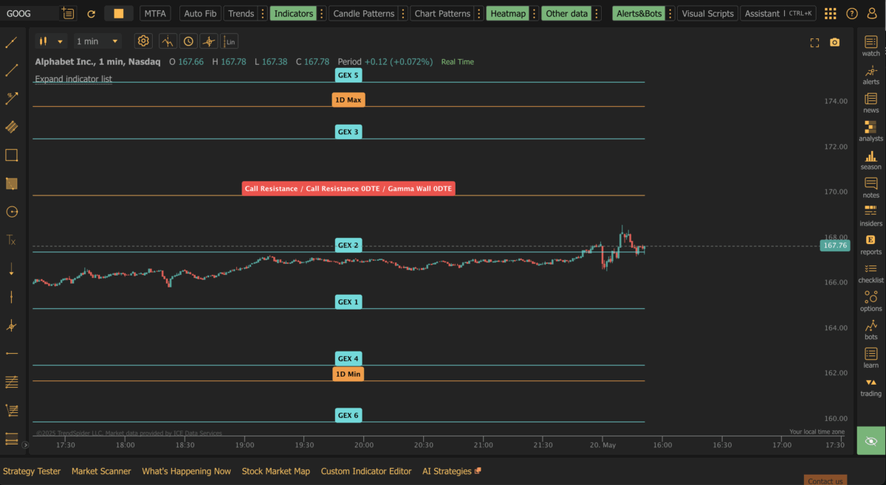Image resolution: width=886 pixels, height=485 pixels.
Task: Open the chart type dropdown arrow
Action: (x=60, y=41)
